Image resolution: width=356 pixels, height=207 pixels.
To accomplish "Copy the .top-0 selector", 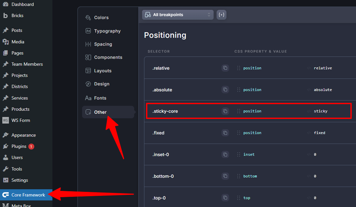I will (x=225, y=198).
